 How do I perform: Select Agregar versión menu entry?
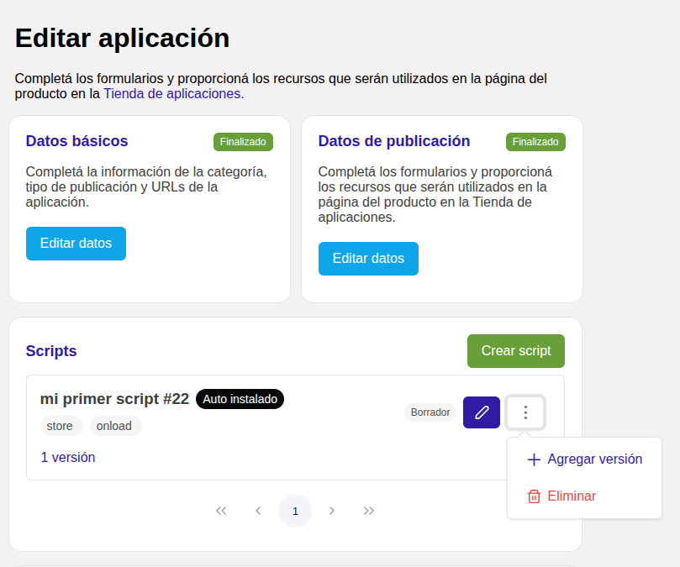pyautogui.click(x=584, y=459)
